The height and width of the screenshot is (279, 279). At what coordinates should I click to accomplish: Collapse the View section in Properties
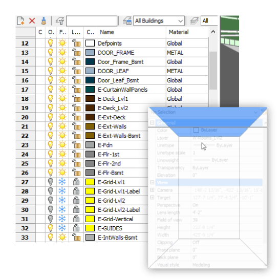point(153,182)
